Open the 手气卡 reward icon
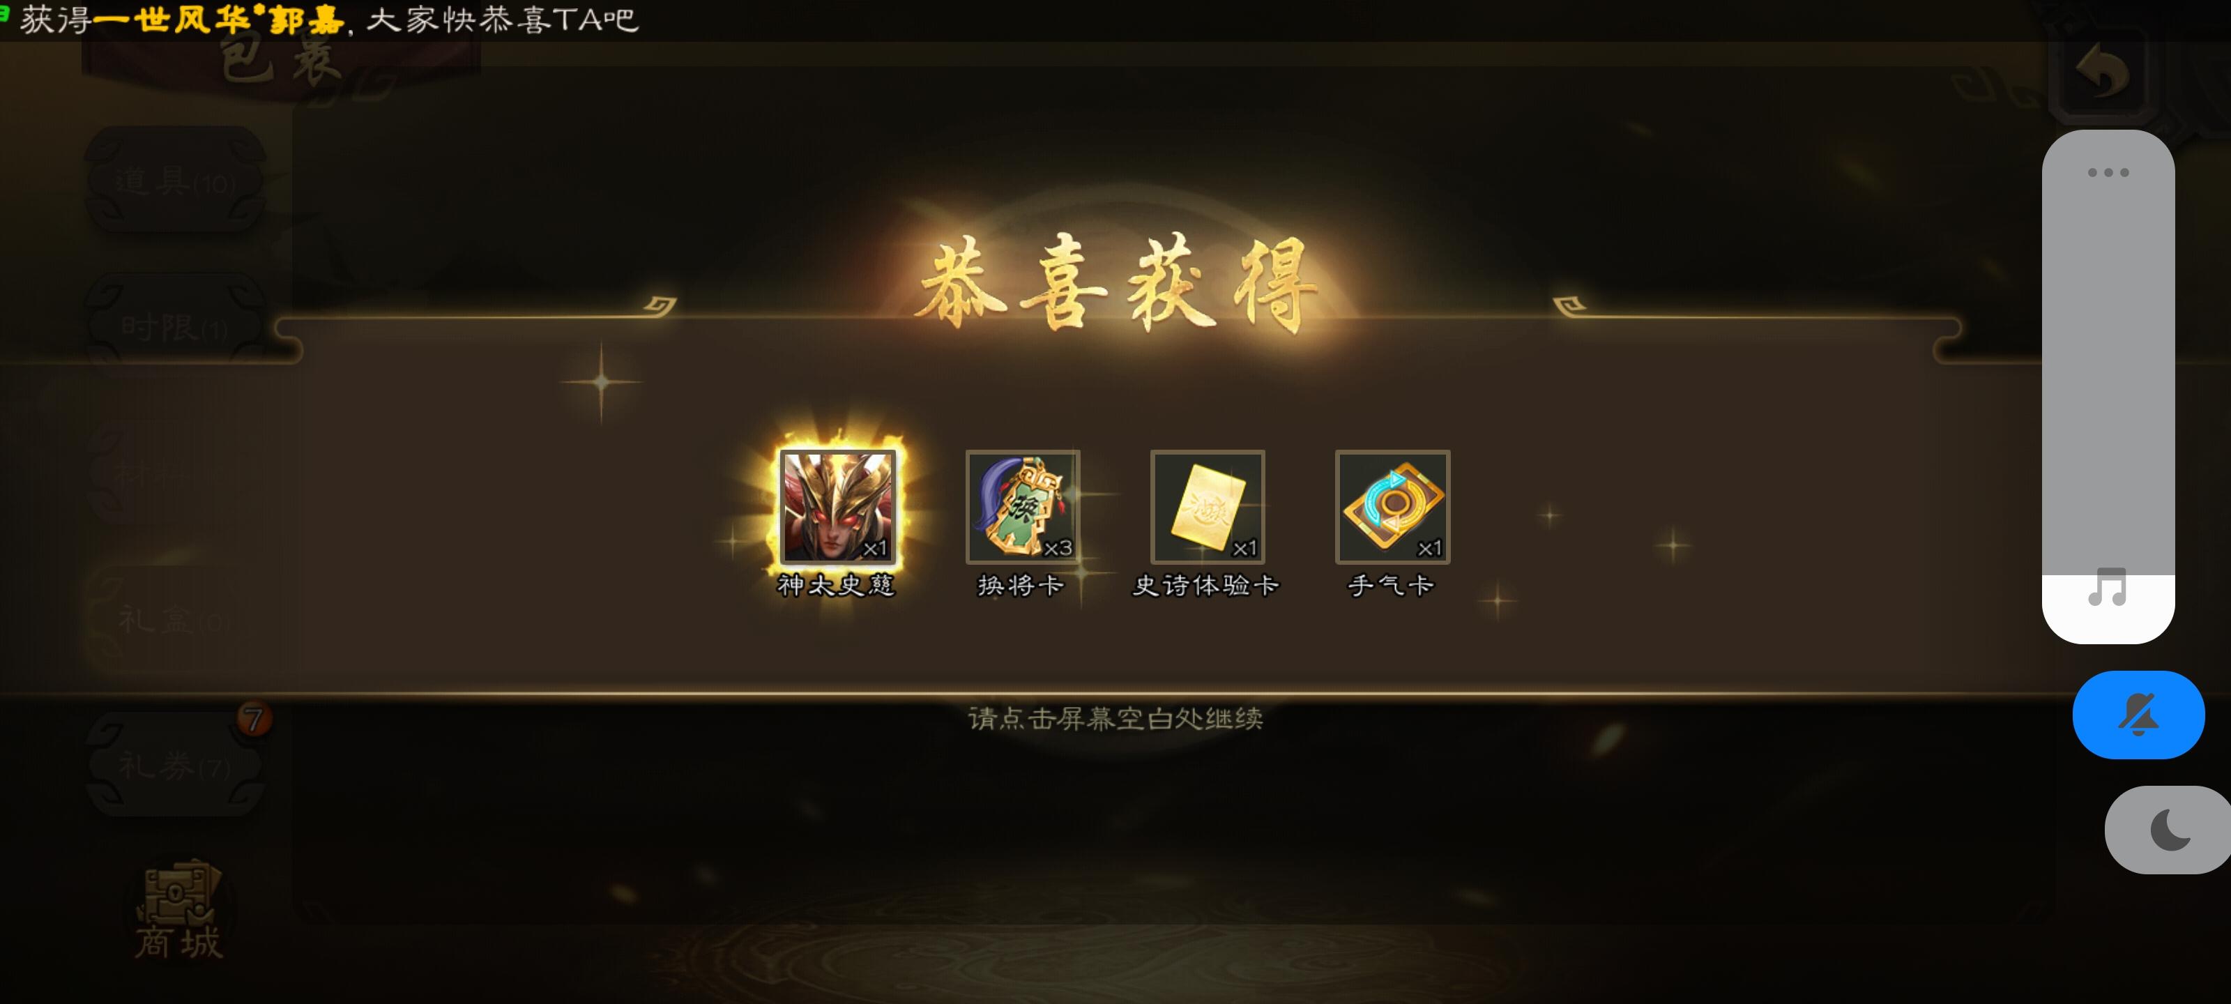The width and height of the screenshot is (2231, 1004). point(1393,507)
